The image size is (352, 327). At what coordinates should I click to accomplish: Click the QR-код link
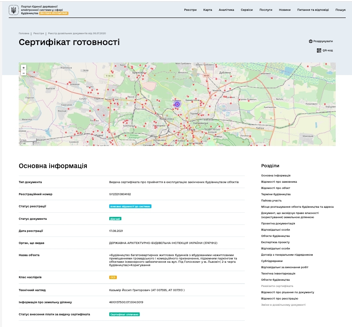(327, 50)
